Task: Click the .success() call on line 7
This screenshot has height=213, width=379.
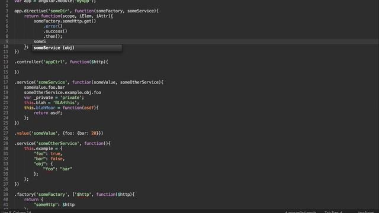Action: tap(55, 31)
